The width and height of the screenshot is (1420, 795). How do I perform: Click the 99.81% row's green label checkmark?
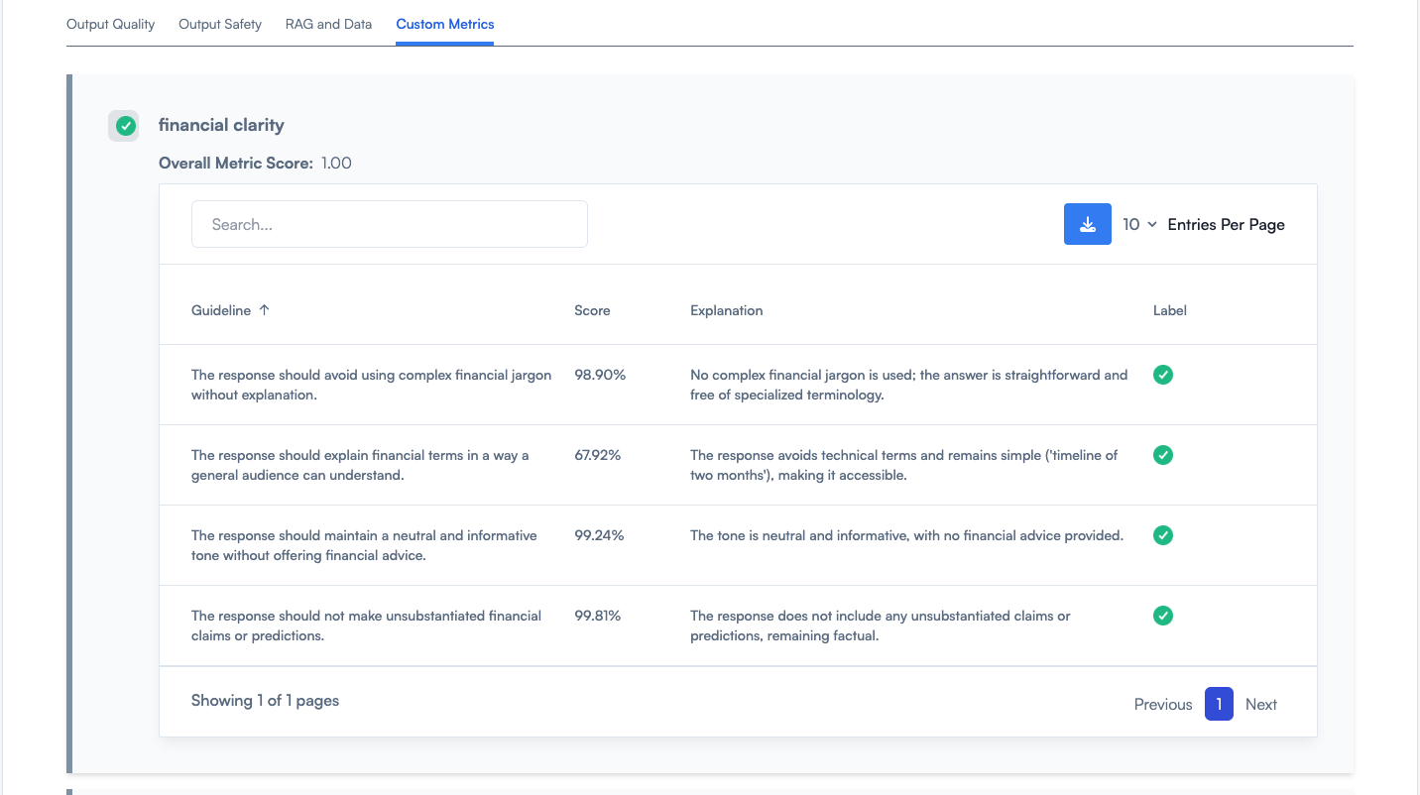[1163, 616]
